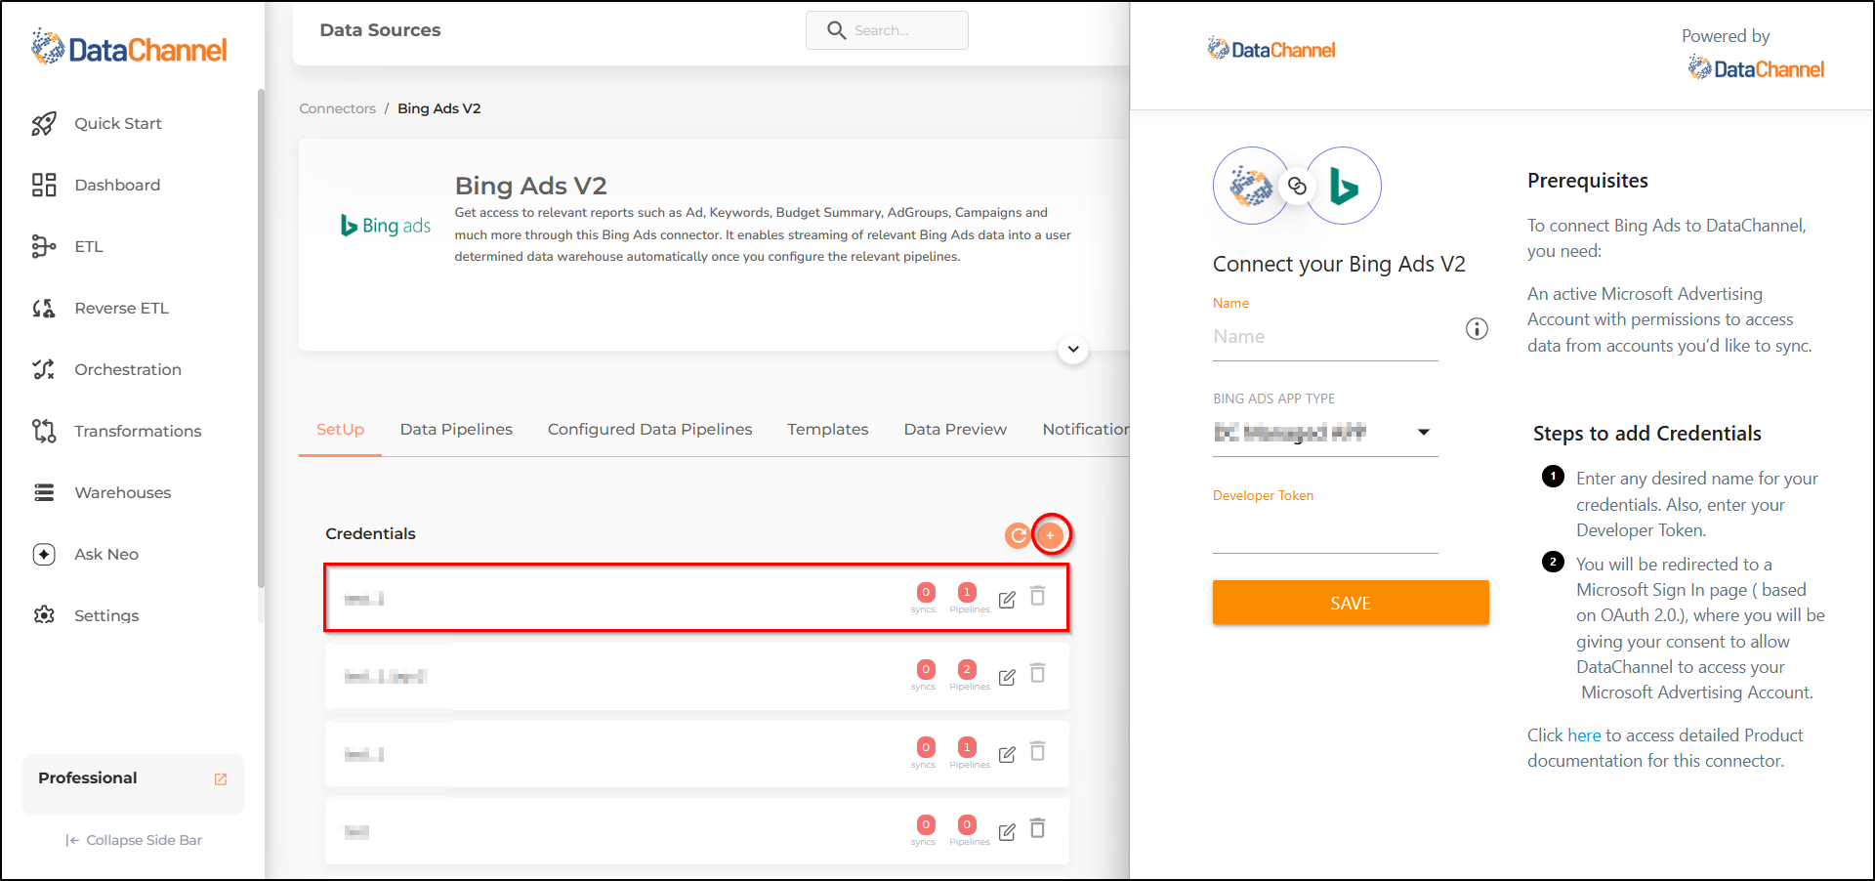
Task: Edit the credential with 2 Pipelines
Action: click(1007, 677)
